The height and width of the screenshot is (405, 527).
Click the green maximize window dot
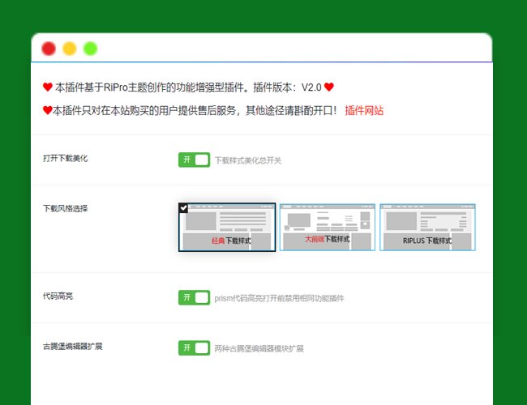click(x=91, y=49)
